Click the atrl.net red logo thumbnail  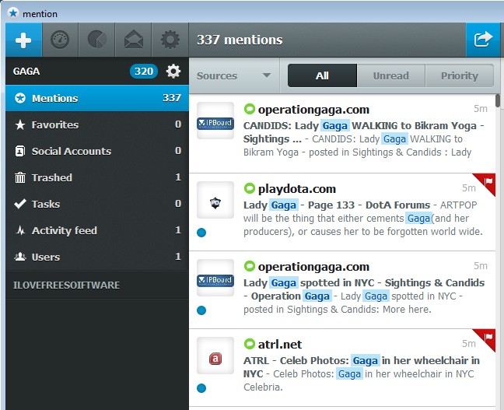pos(215,356)
